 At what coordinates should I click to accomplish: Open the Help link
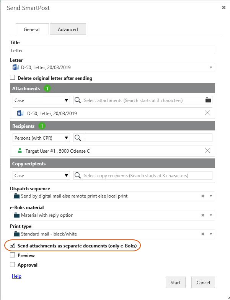click(16, 276)
